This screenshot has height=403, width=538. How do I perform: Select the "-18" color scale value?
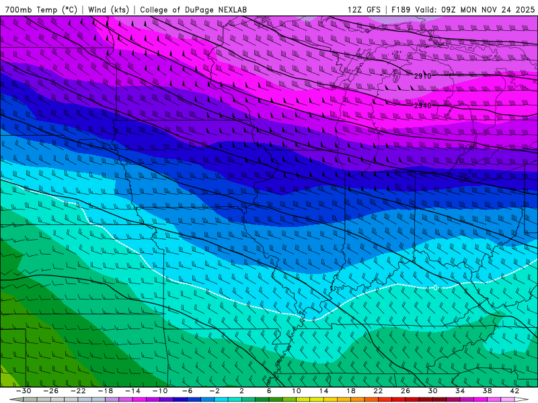(x=106, y=391)
